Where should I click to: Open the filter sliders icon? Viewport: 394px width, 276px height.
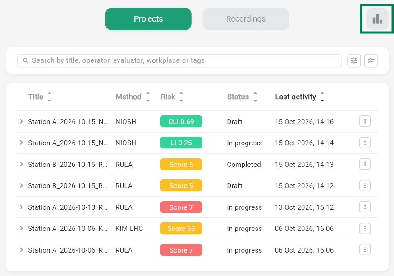click(354, 60)
